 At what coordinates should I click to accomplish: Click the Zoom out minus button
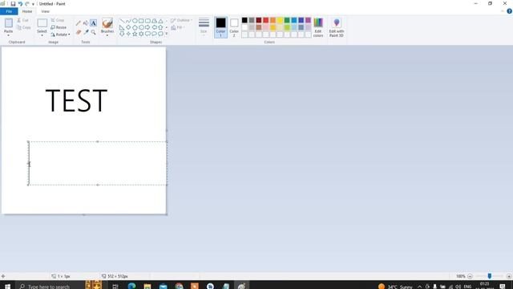470,276
